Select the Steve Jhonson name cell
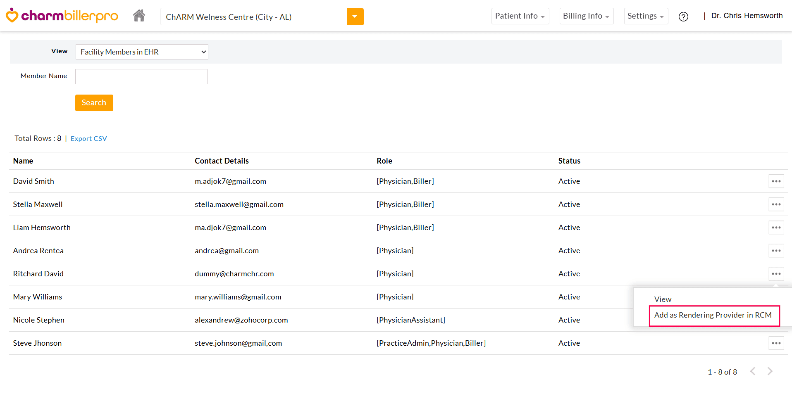 (37, 343)
